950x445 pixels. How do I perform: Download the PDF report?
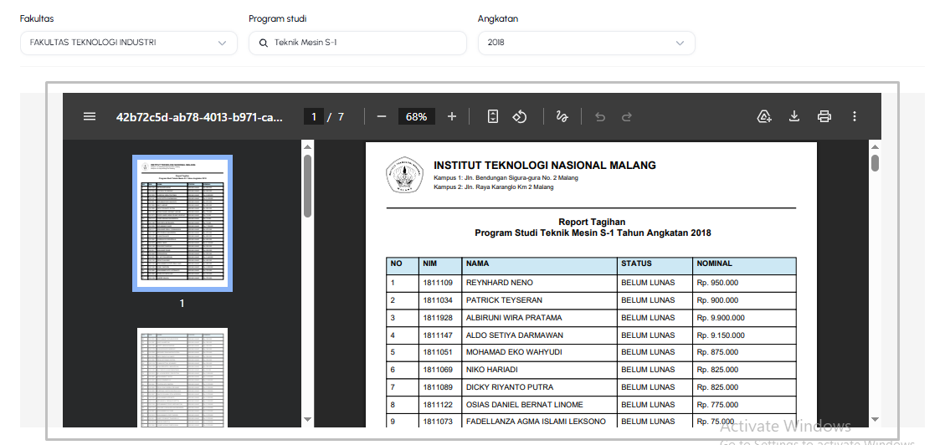(x=794, y=116)
